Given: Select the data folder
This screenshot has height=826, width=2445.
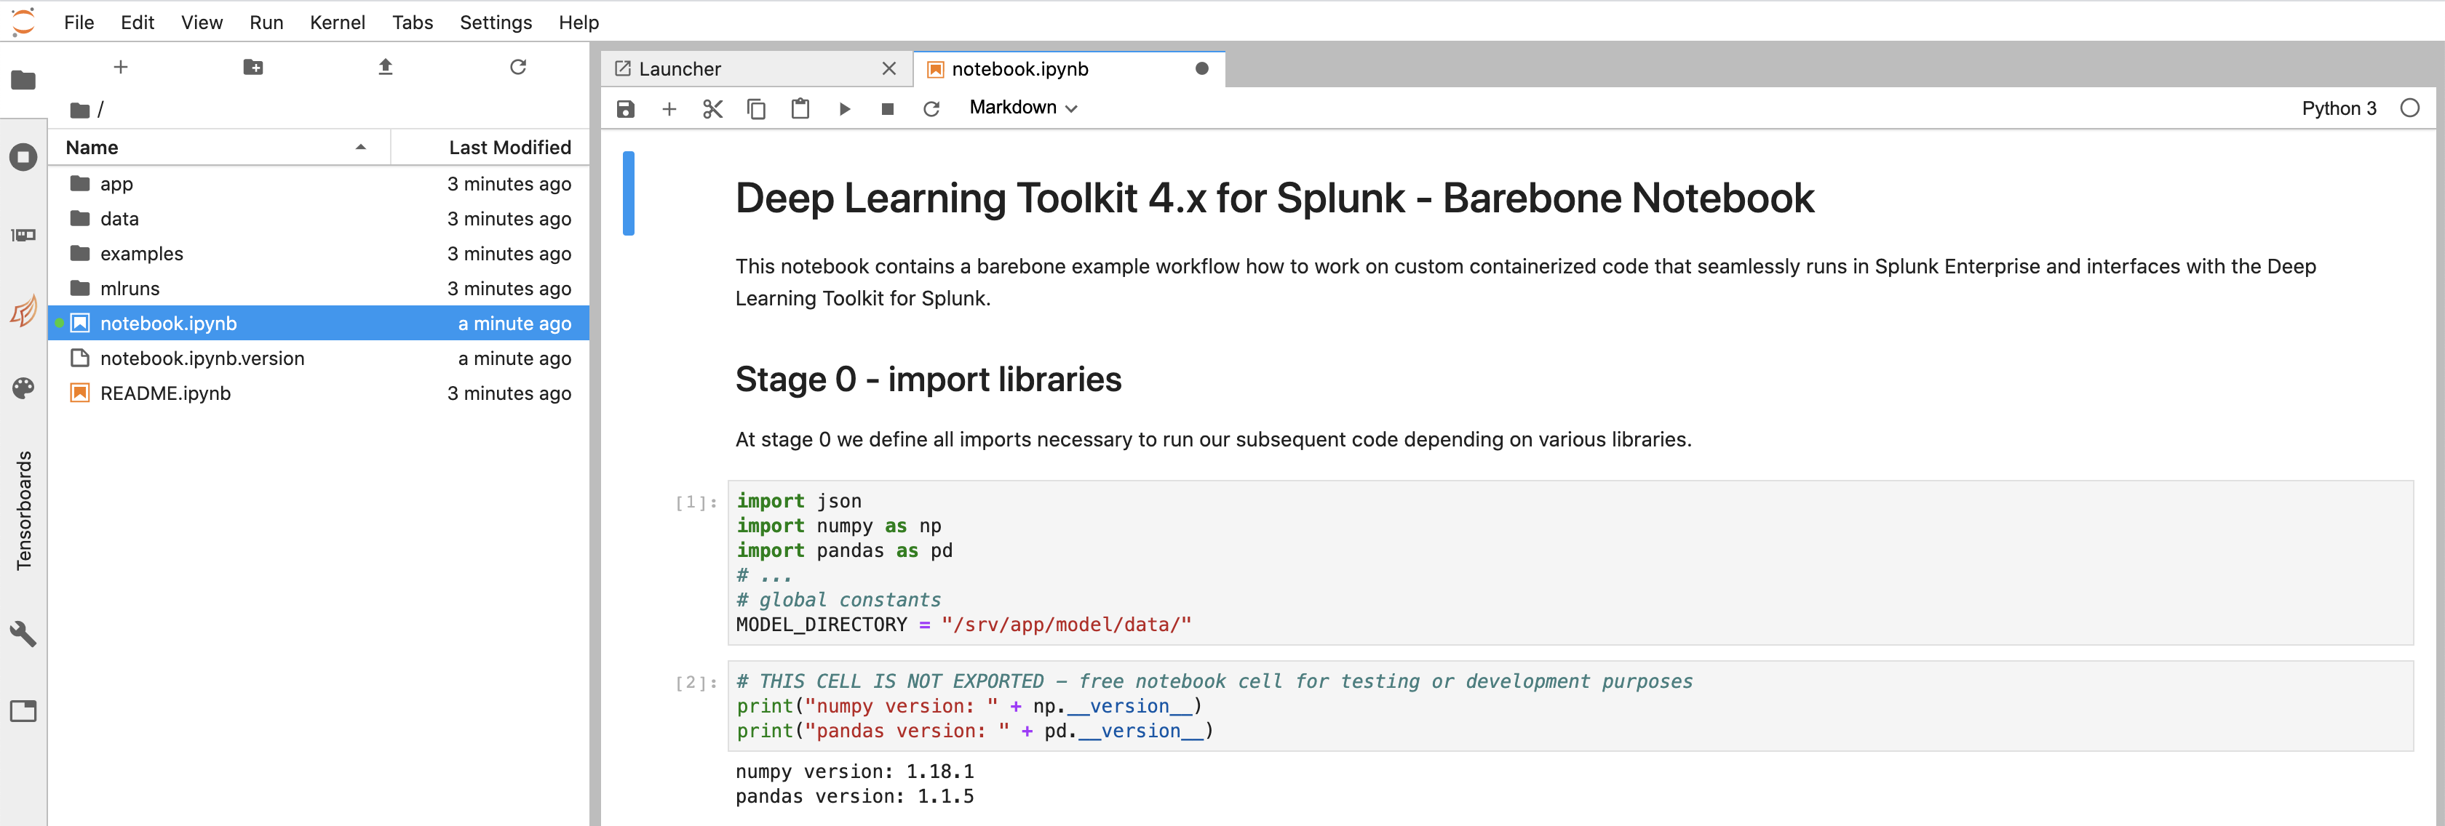Looking at the screenshot, I should pos(319,219).
